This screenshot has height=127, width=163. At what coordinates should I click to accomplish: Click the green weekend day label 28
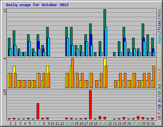[x=138, y=124]
